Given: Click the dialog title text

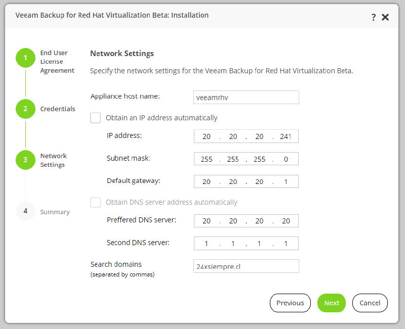Looking at the screenshot, I should tap(112, 16).
